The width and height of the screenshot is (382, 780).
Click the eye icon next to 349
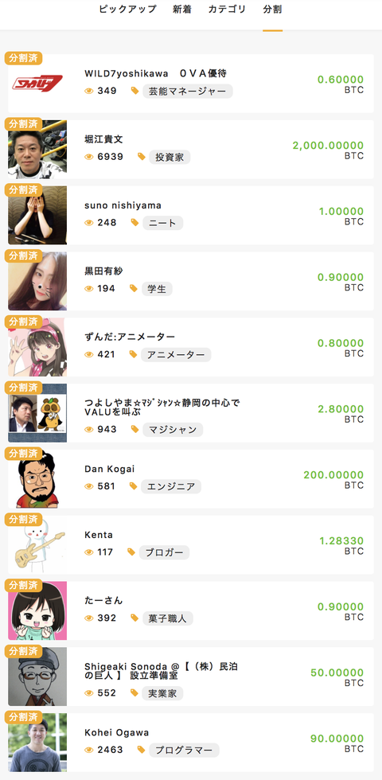89,91
